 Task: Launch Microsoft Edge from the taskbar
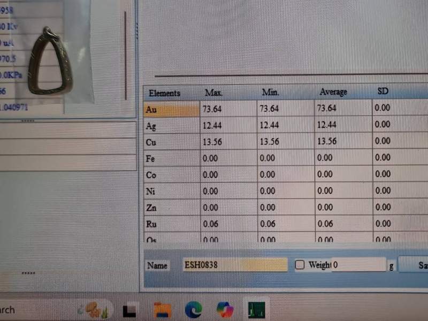(193, 310)
